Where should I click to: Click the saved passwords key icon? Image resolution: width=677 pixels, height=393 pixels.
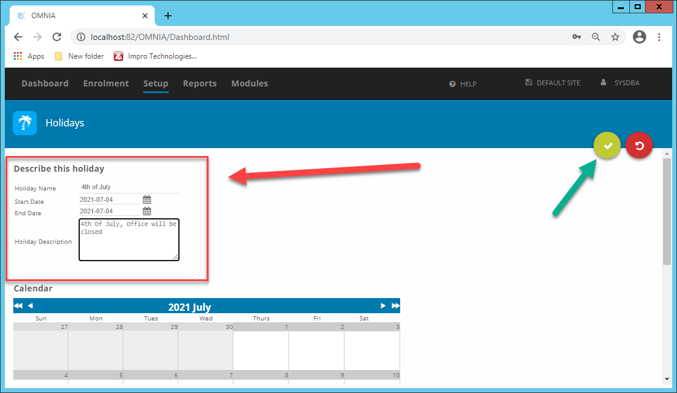[x=577, y=37]
